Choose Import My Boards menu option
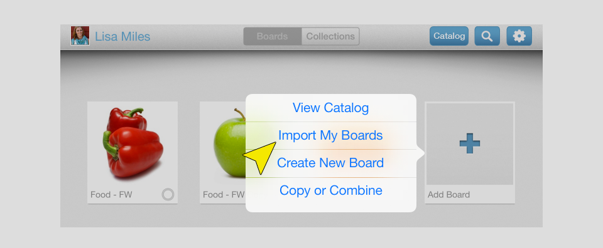This screenshot has height=248, width=603. tap(331, 135)
